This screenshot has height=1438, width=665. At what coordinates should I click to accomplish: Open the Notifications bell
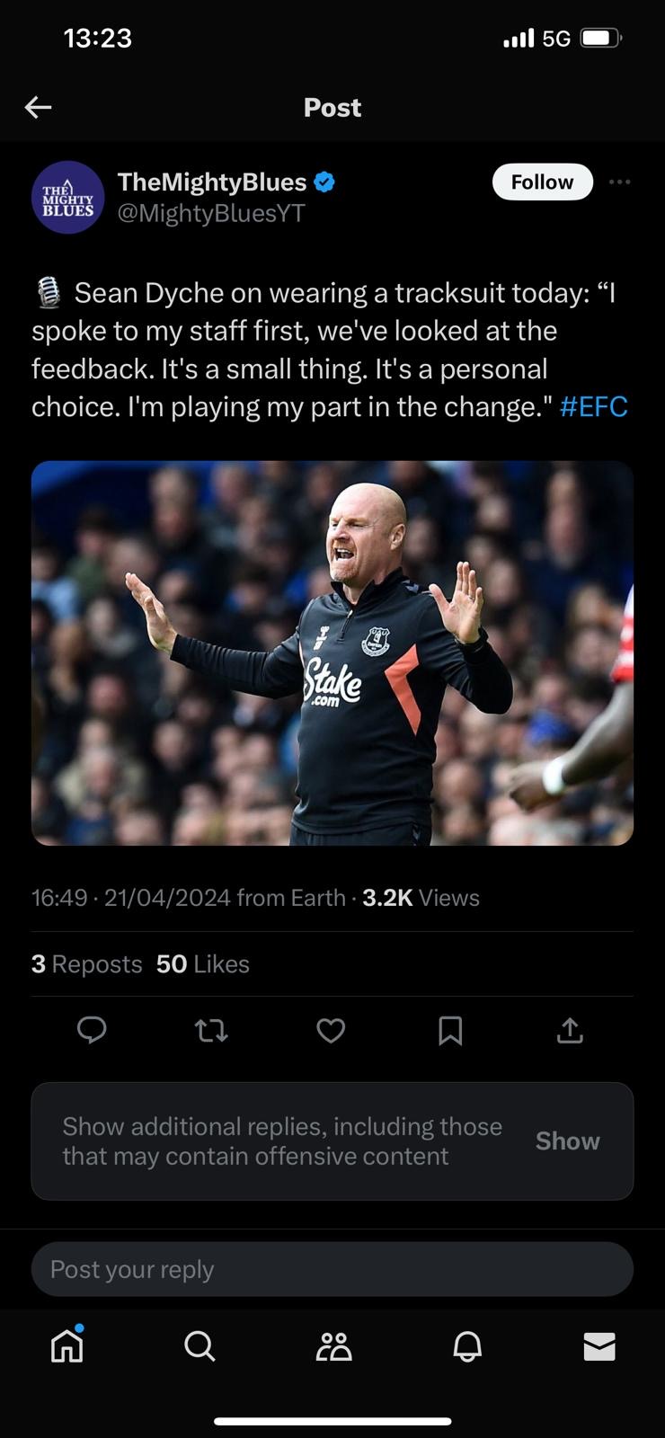point(467,1345)
